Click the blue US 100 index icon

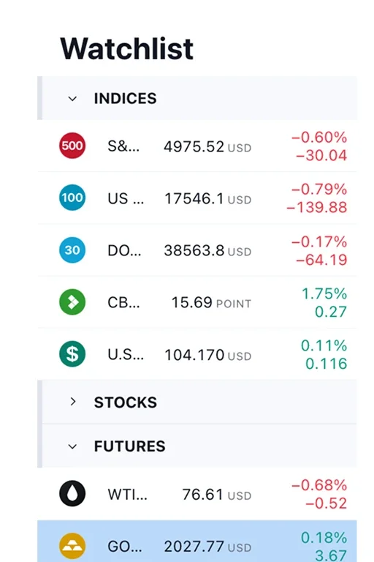pyautogui.click(x=72, y=198)
